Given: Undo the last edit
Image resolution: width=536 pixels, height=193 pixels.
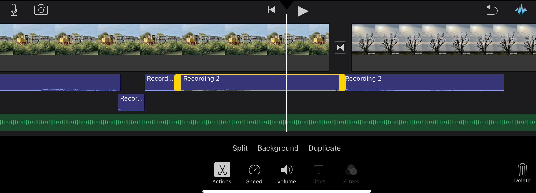Looking at the screenshot, I should tap(492, 10).
